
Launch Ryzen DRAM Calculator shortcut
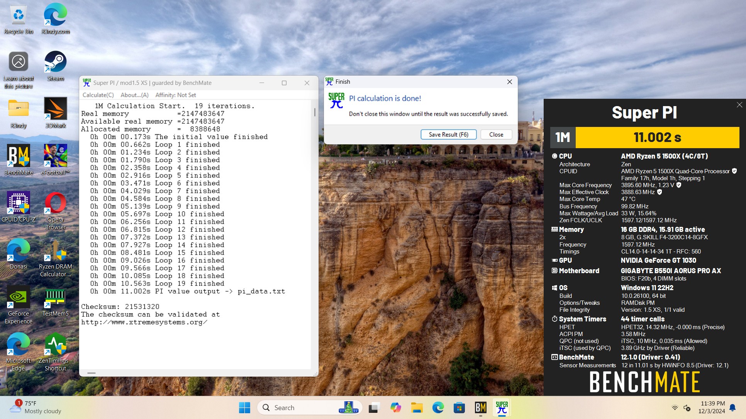pos(55,258)
